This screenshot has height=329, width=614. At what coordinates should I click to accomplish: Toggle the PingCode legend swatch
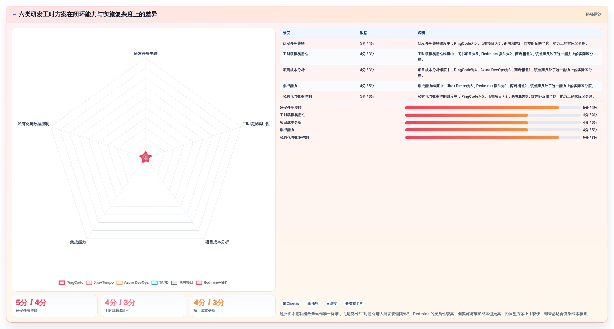[62, 283]
